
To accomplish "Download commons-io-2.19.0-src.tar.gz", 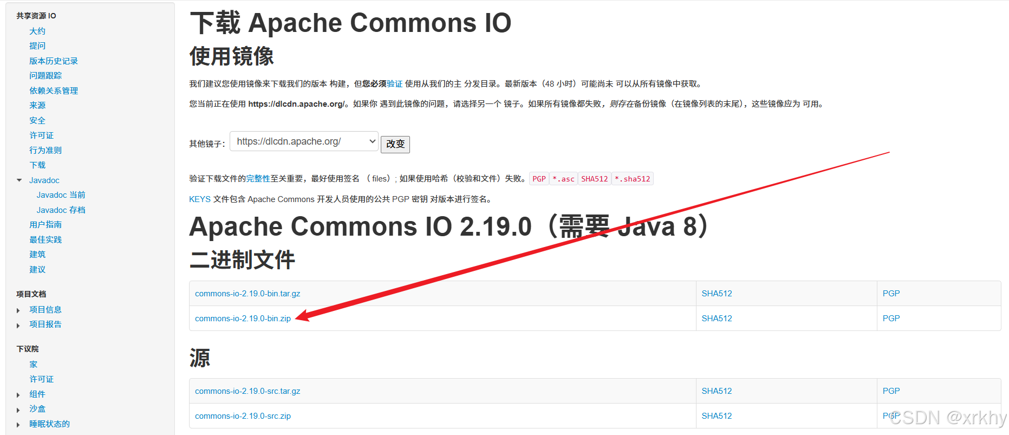I will pos(248,391).
